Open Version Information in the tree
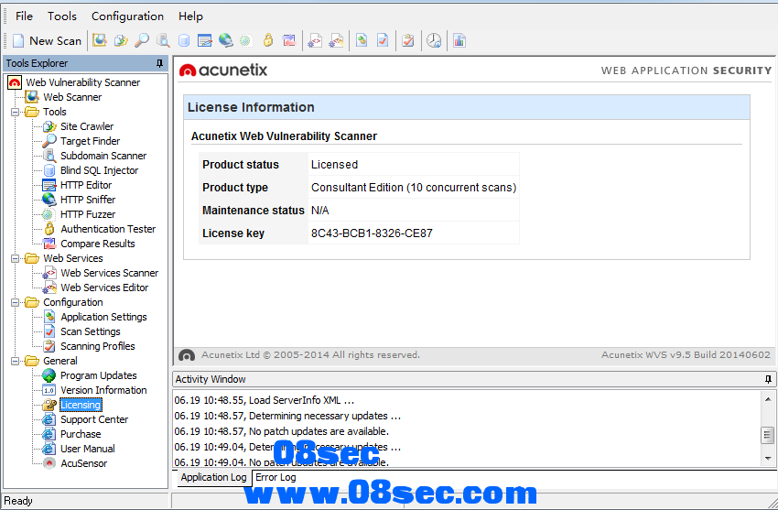This screenshot has width=778, height=510. 103,390
